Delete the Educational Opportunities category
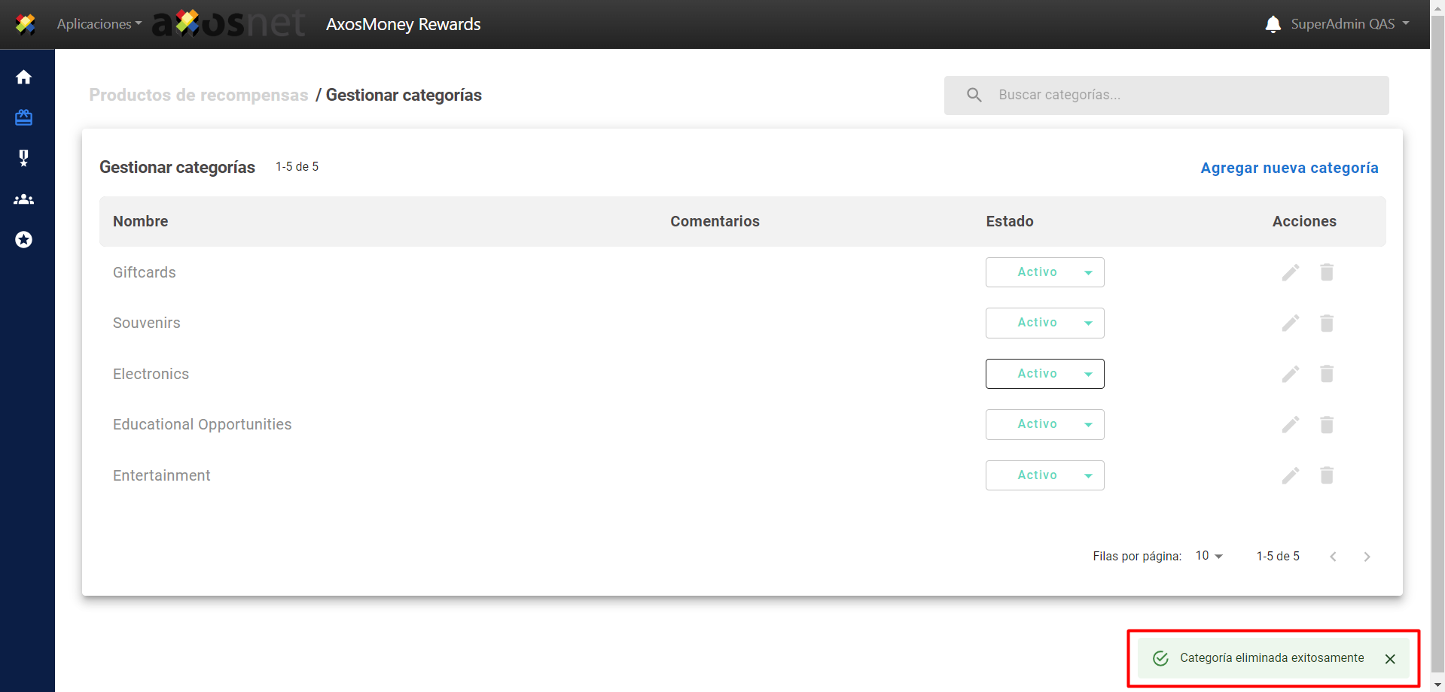 (1326, 425)
